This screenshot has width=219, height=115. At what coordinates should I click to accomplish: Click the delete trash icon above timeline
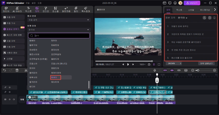17,70
